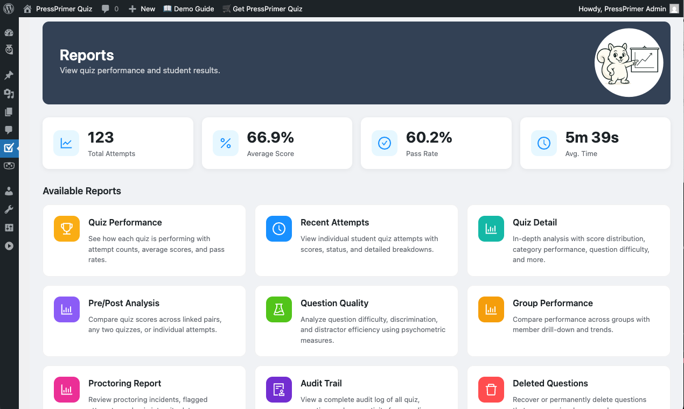Click the Audit Trail document icon
This screenshot has width=684, height=409.
click(279, 390)
